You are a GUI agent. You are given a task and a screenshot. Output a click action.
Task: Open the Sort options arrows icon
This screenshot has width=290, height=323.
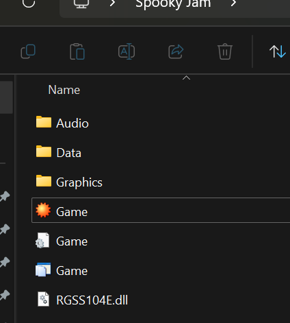278,51
